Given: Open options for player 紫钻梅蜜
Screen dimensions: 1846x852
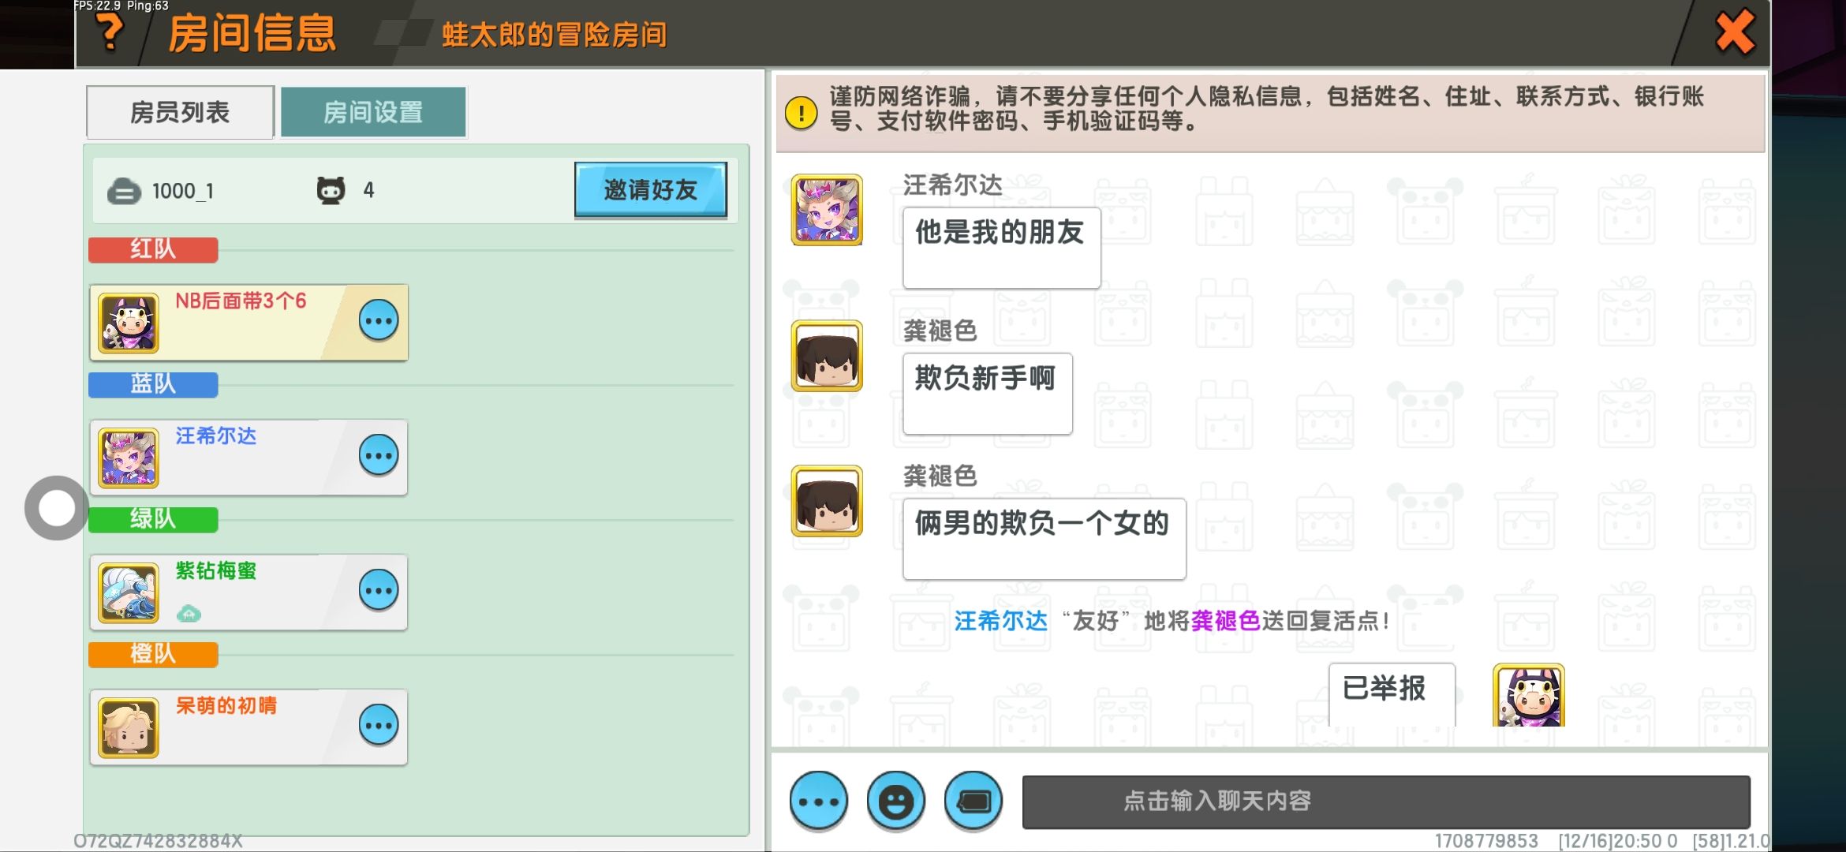Looking at the screenshot, I should [379, 591].
